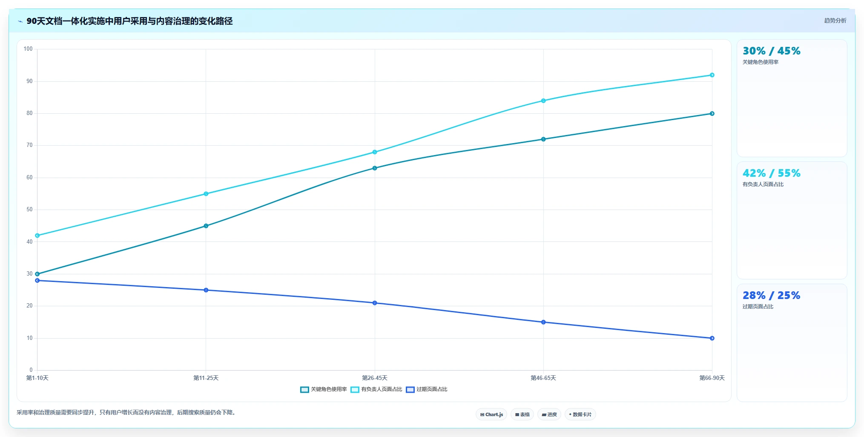
Task: Toggle the 有负责人页面占比 legend entry
Action: tap(376, 389)
